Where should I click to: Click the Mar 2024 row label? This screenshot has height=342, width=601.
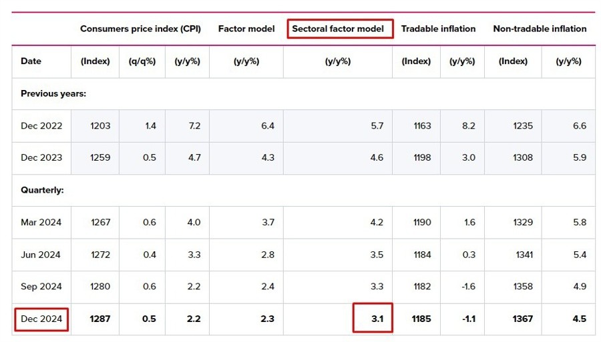point(41,222)
